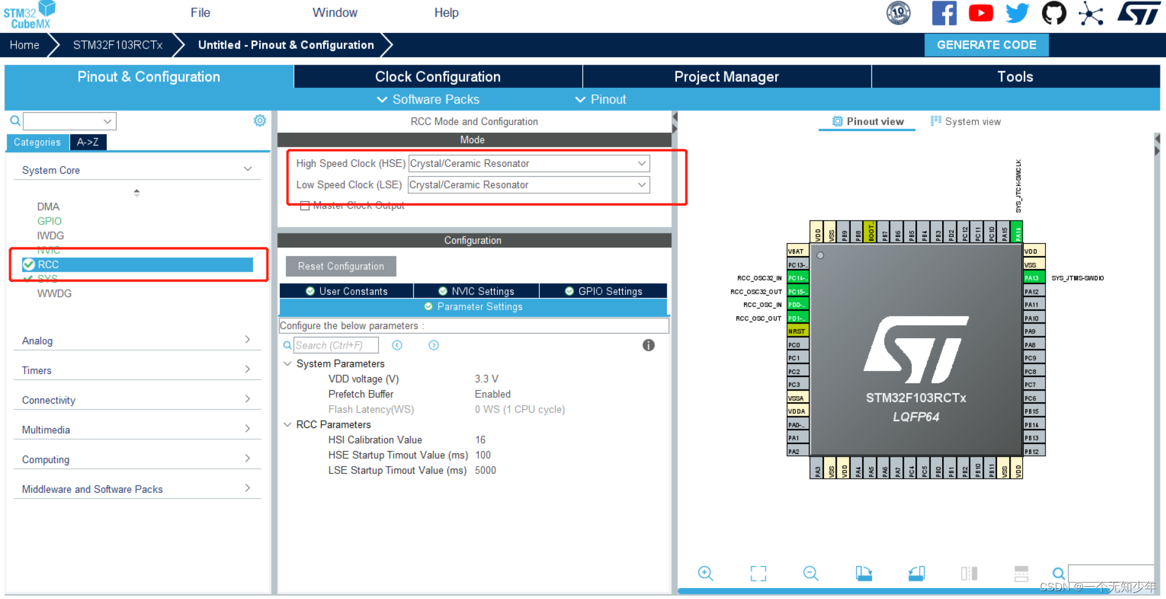The width and height of the screenshot is (1166, 599).
Task: Rotate the chip view counterclockwise
Action: (x=916, y=573)
